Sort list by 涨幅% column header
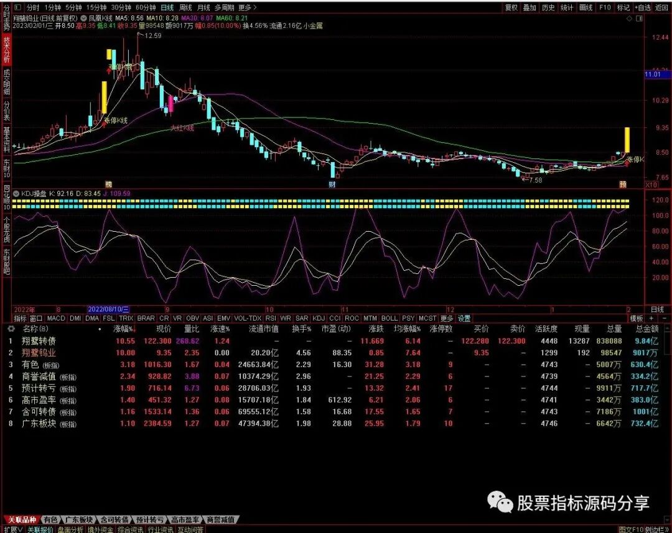Image resolution: width=672 pixels, height=533 pixels. pyautogui.click(x=123, y=329)
